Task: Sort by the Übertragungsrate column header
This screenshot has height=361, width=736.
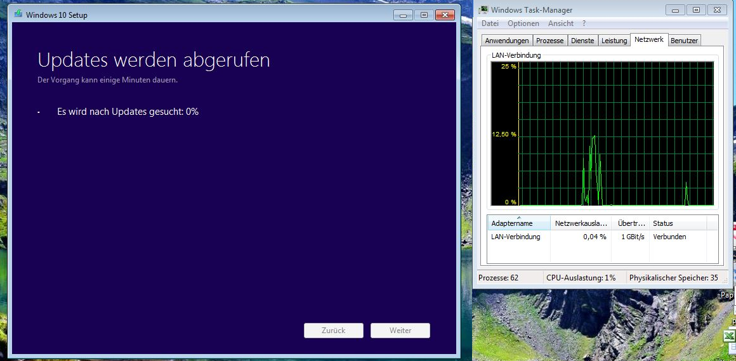Action: click(x=631, y=223)
